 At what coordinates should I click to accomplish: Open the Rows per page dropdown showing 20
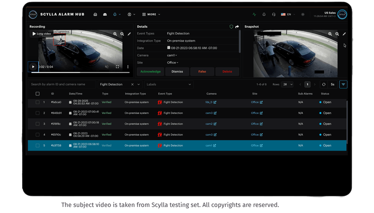tap(287, 84)
